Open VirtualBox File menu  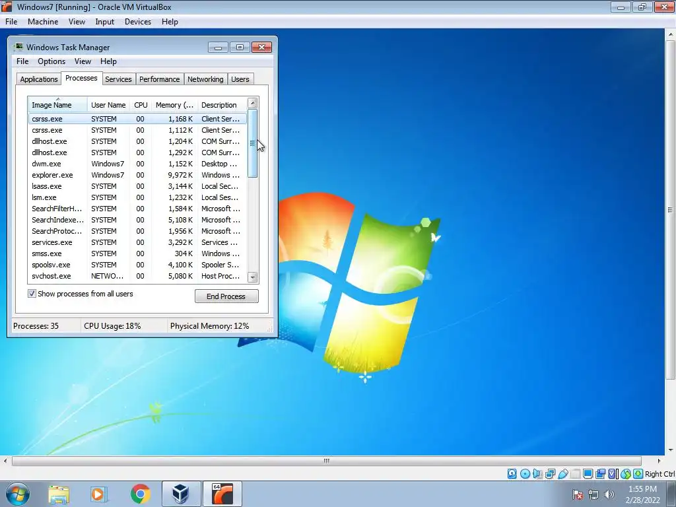click(11, 22)
